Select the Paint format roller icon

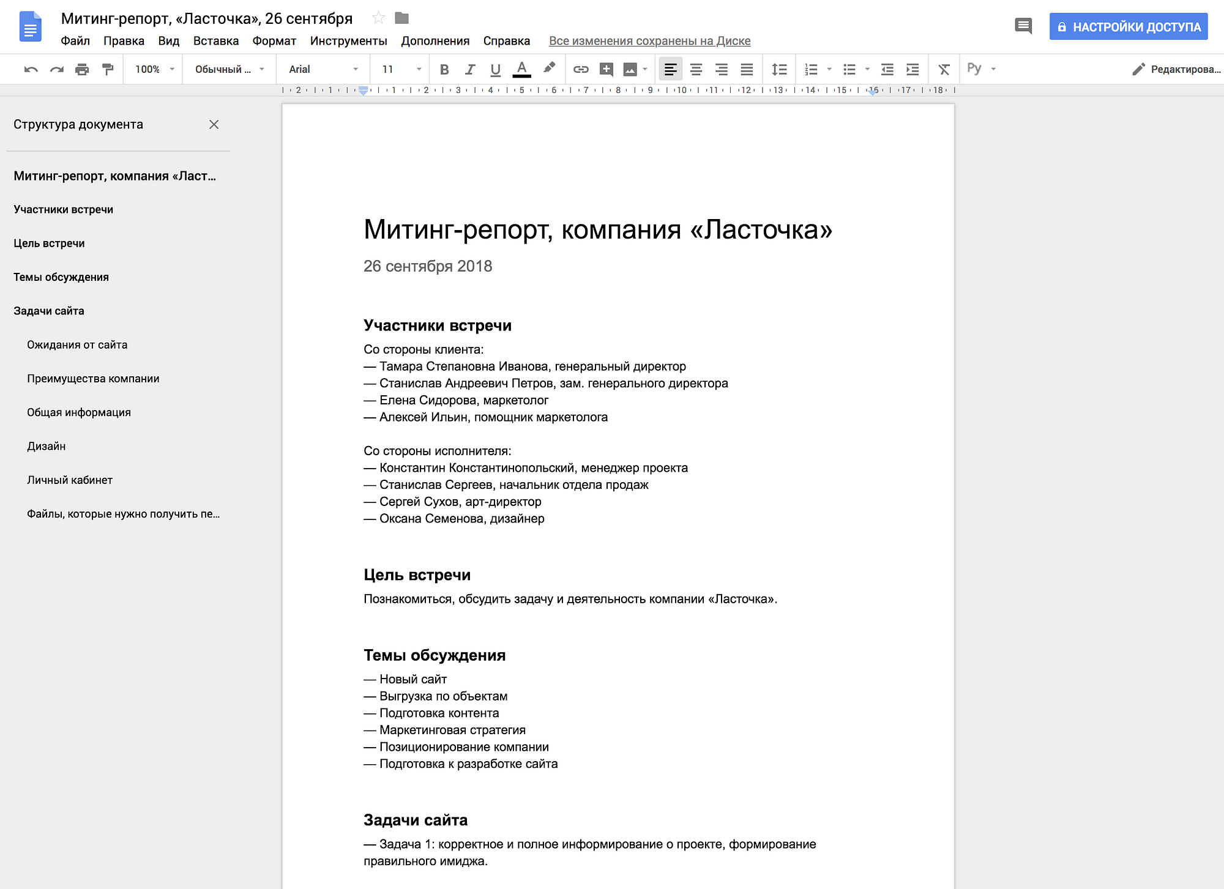click(x=108, y=70)
